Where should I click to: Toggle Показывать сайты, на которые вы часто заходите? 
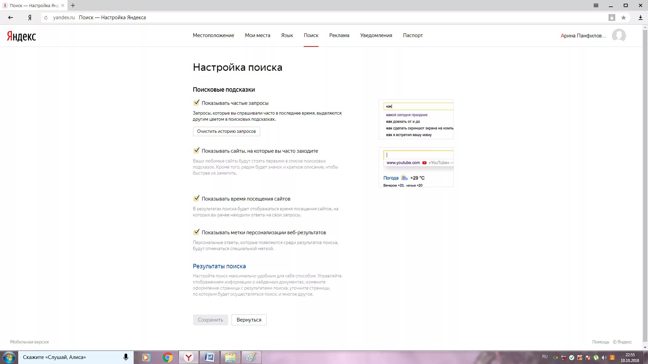pyautogui.click(x=196, y=151)
